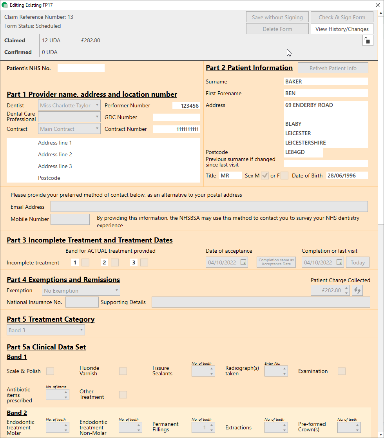Viewport: 384px width, 438px height.
Task: Increase the Patient Charge Collected spinner
Action: (x=346, y=288)
